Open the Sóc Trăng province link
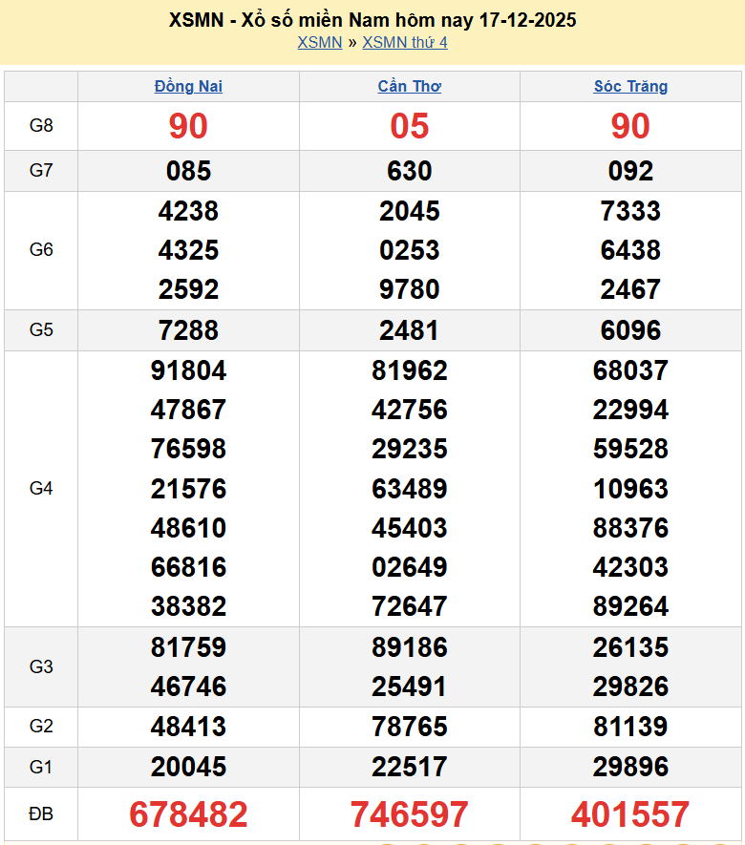 tap(630, 86)
